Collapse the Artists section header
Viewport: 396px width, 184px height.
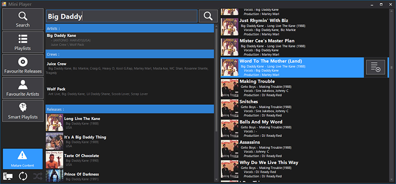130,29
